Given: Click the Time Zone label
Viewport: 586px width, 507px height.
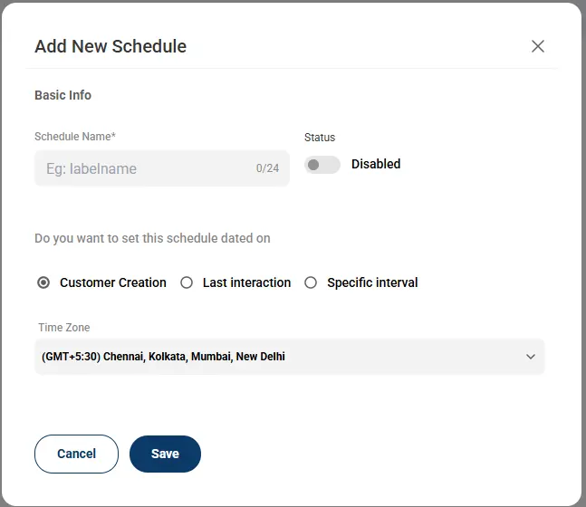Looking at the screenshot, I should (64, 328).
